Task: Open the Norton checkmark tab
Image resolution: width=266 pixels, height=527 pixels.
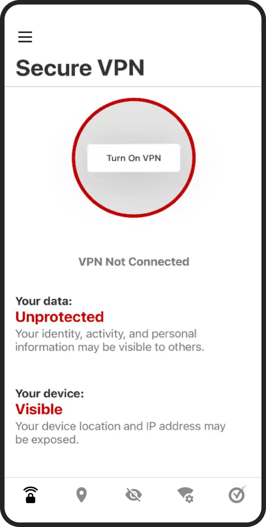Action: [x=237, y=494]
